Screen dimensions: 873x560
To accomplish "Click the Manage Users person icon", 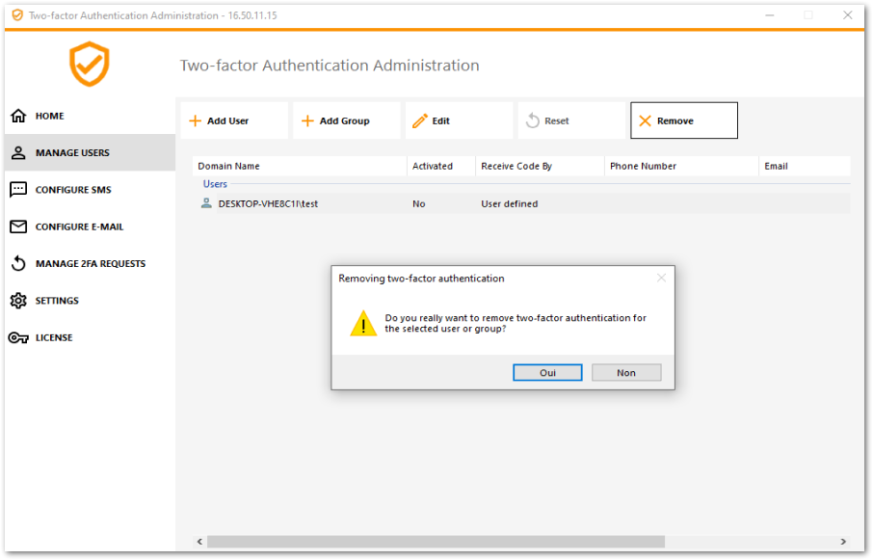I will [21, 152].
